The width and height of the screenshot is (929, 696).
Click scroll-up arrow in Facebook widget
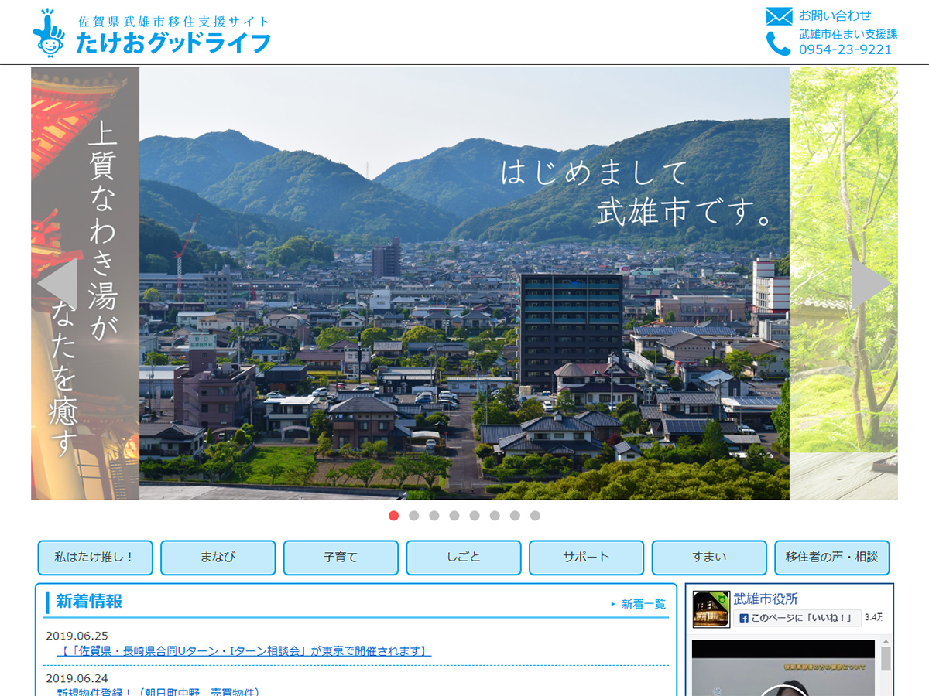coord(886,643)
